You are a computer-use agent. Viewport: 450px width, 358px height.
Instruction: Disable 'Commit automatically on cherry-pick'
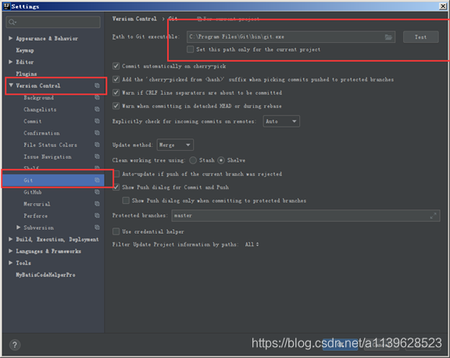[116, 66]
